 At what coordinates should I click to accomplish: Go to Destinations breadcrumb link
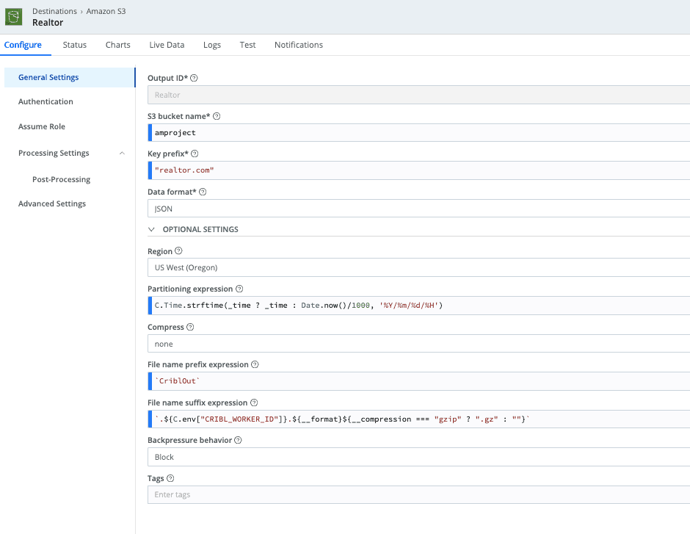54,11
